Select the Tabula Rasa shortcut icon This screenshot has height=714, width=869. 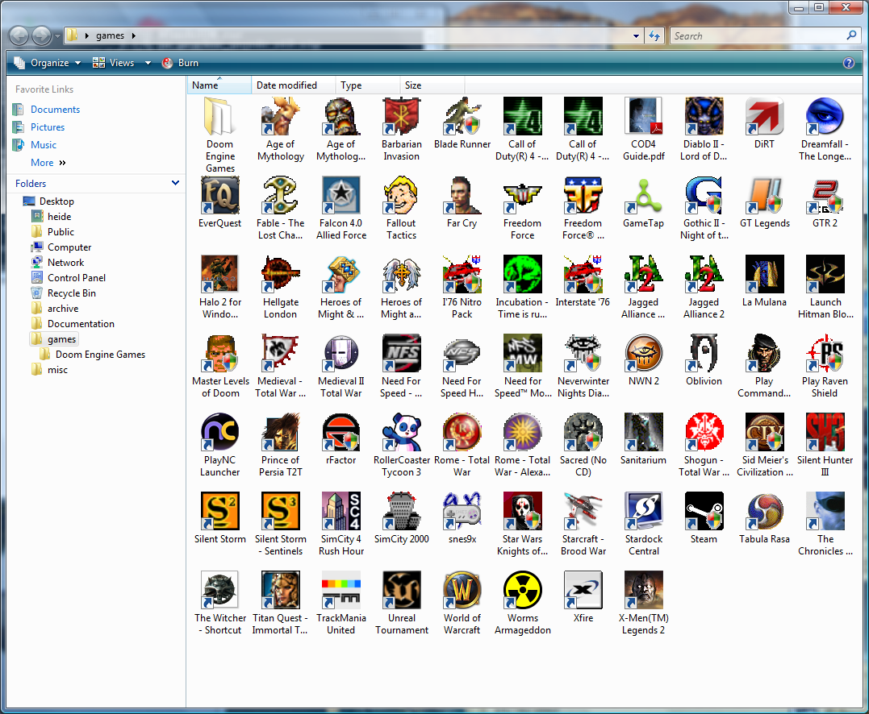point(764,511)
